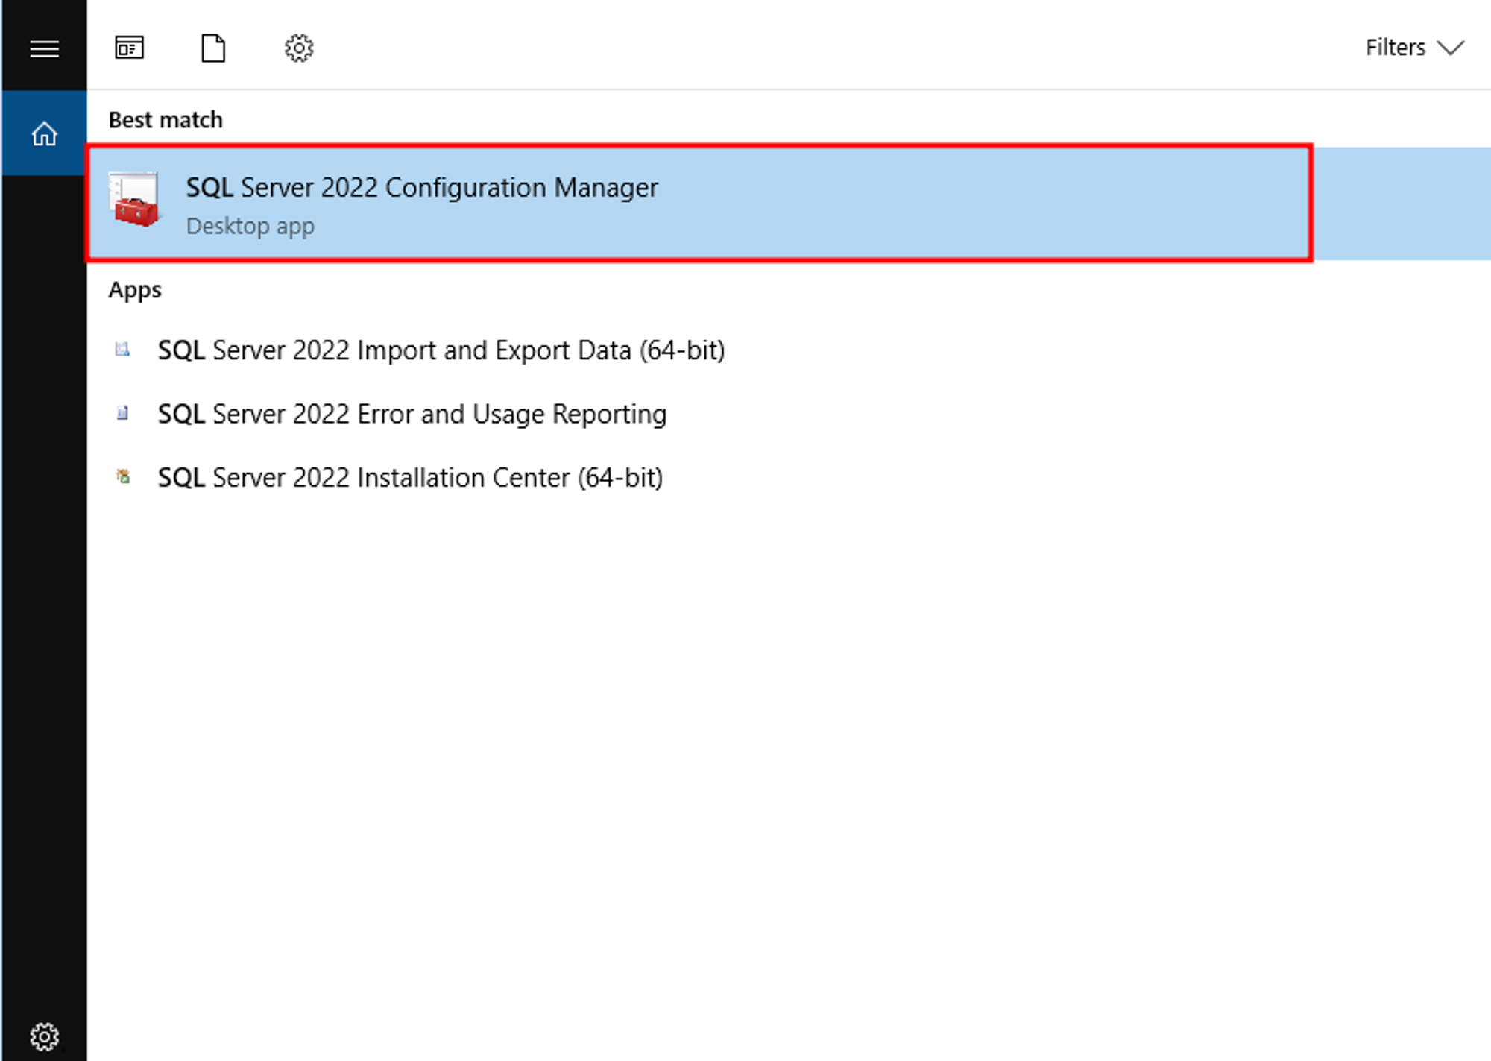Image resolution: width=1491 pixels, height=1061 pixels.
Task: Filter results by Settings gear icon
Action: pos(299,48)
